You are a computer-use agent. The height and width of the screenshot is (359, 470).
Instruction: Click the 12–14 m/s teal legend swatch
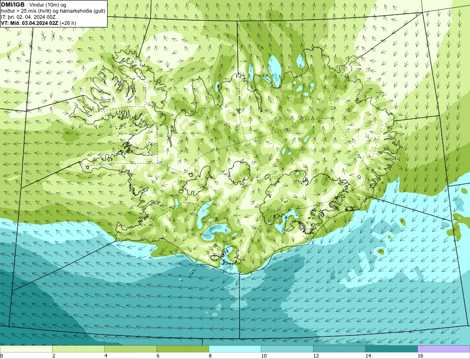pos(339,349)
